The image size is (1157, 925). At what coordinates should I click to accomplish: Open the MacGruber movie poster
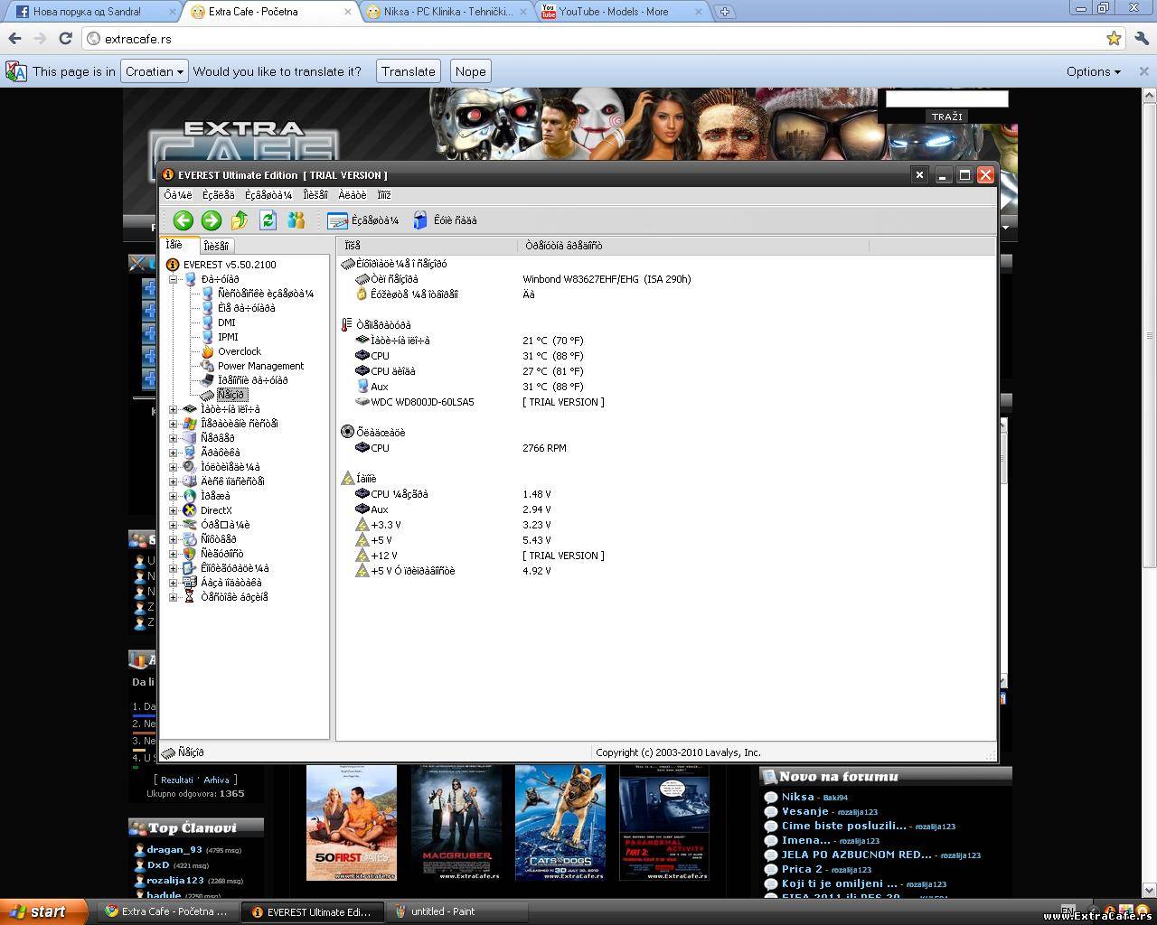456,823
